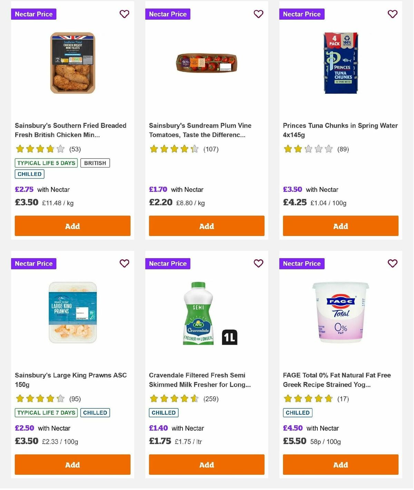Screen dimensions: 414x490
Task: Click the heart icon on Cravendale Semi Skimmed Milk
Action: click(258, 263)
